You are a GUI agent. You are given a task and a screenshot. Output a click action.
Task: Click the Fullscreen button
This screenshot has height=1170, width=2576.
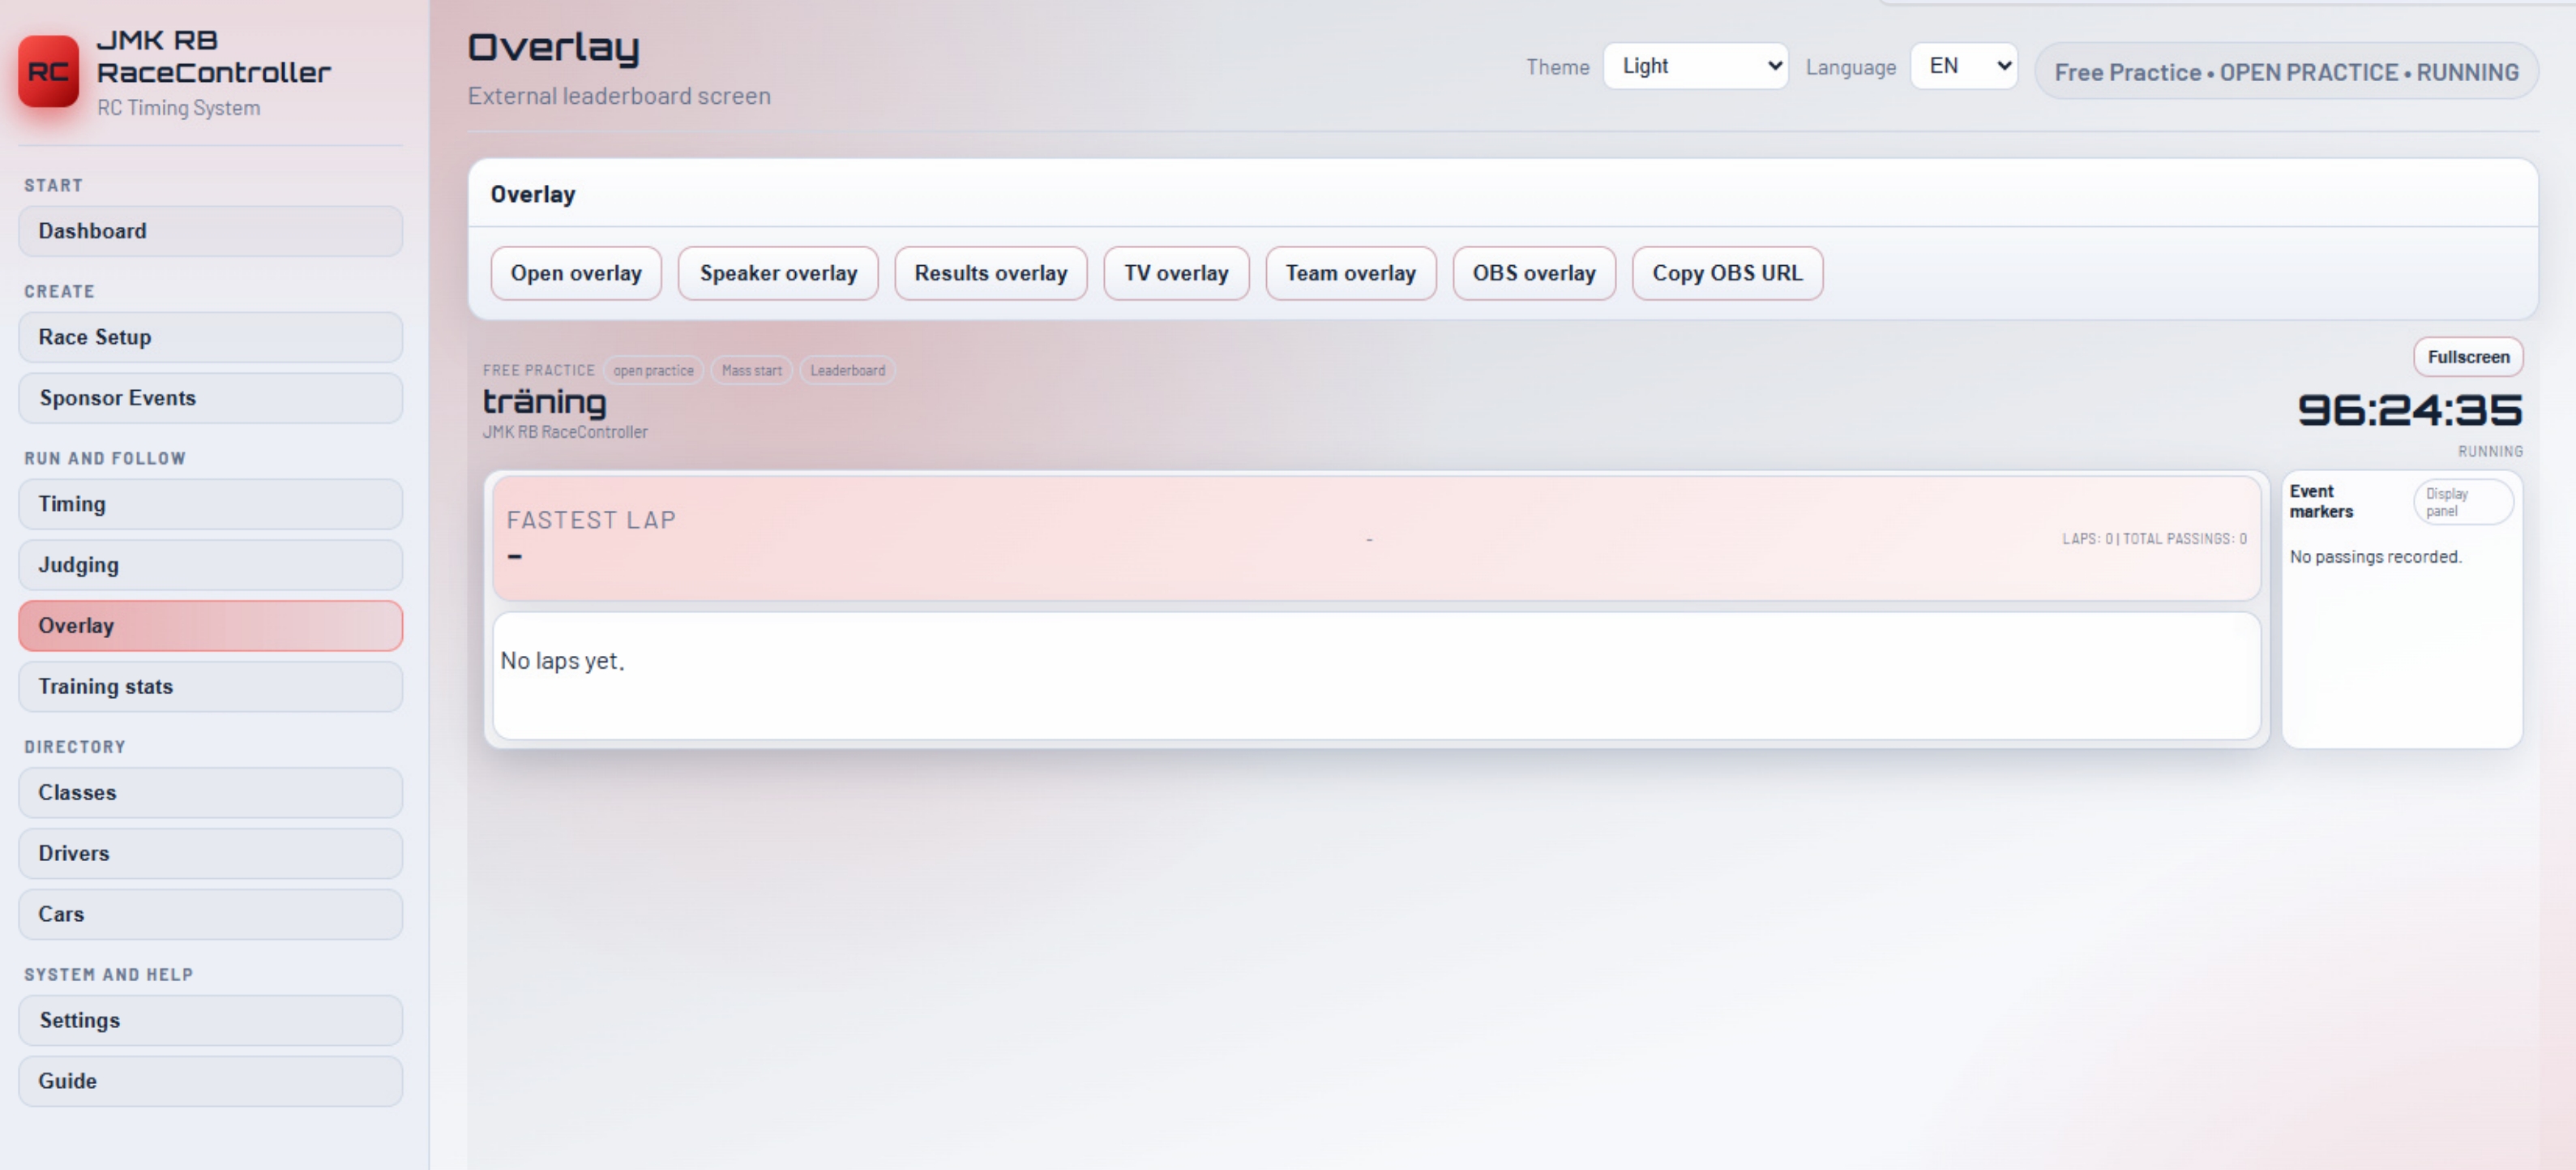pos(2468,357)
